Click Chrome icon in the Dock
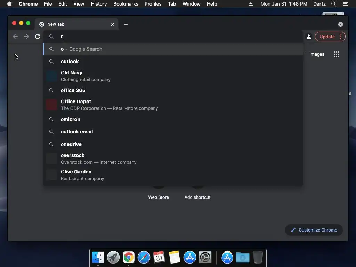The image size is (356, 267). click(129, 258)
